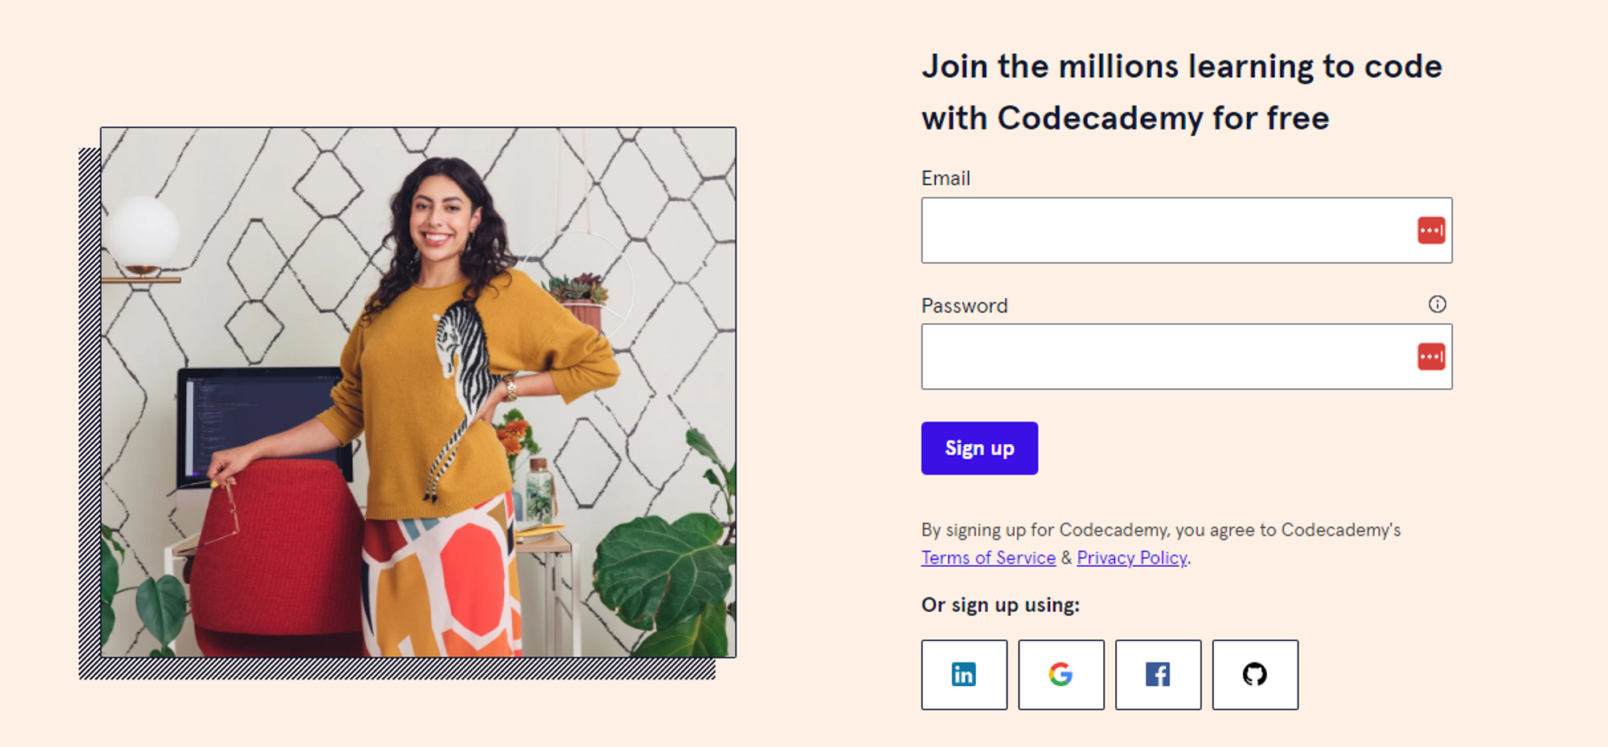This screenshot has width=1608, height=747.
Task: Sign up using the LinkedIn icon
Action: pos(964,675)
